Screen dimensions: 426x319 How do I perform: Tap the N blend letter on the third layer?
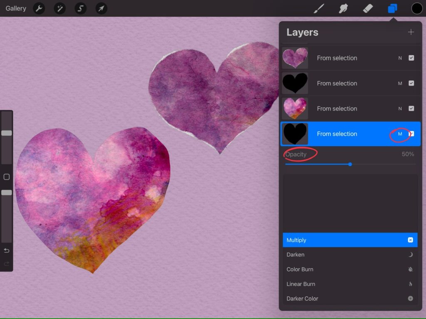[400, 108]
